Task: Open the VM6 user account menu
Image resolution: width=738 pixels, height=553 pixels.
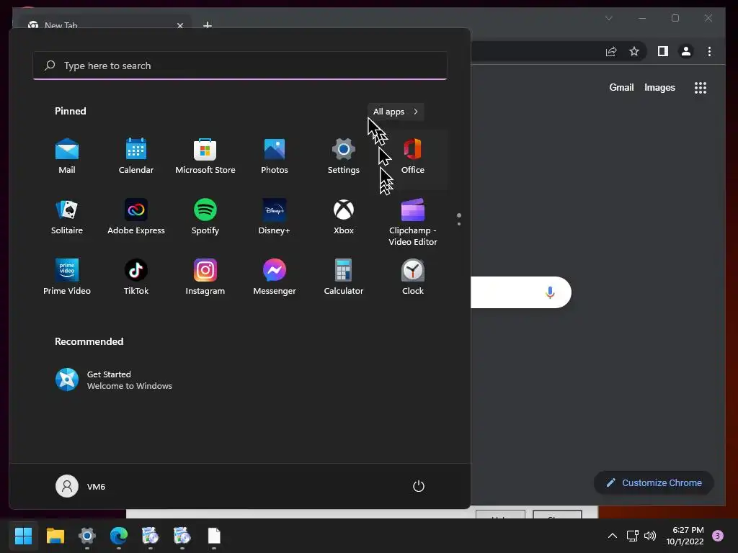Action: pyautogui.click(x=81, y=486)
